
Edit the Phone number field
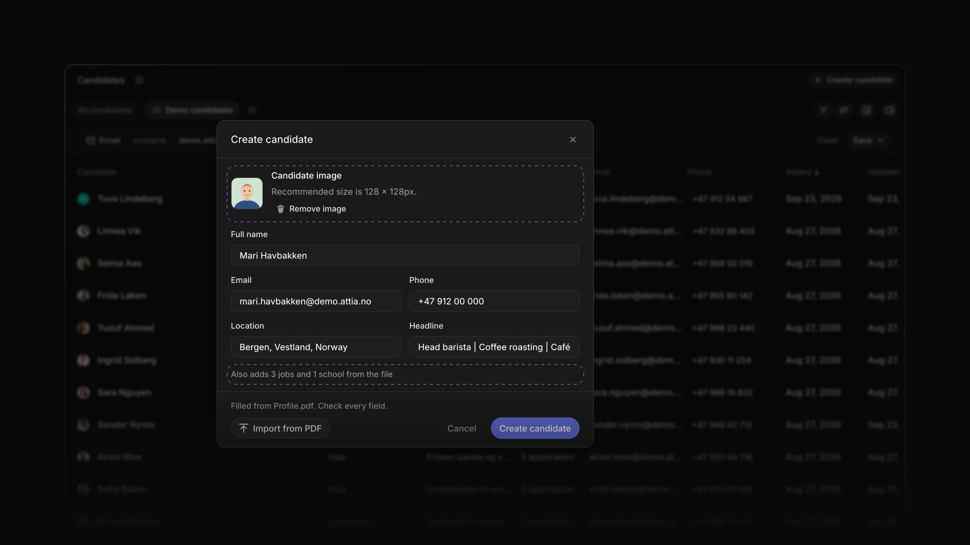tap(494, 301)
